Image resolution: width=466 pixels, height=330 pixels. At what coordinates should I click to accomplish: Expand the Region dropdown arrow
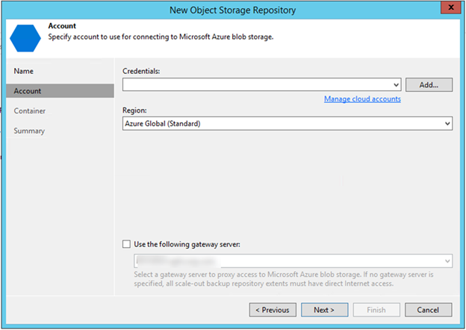447,124
